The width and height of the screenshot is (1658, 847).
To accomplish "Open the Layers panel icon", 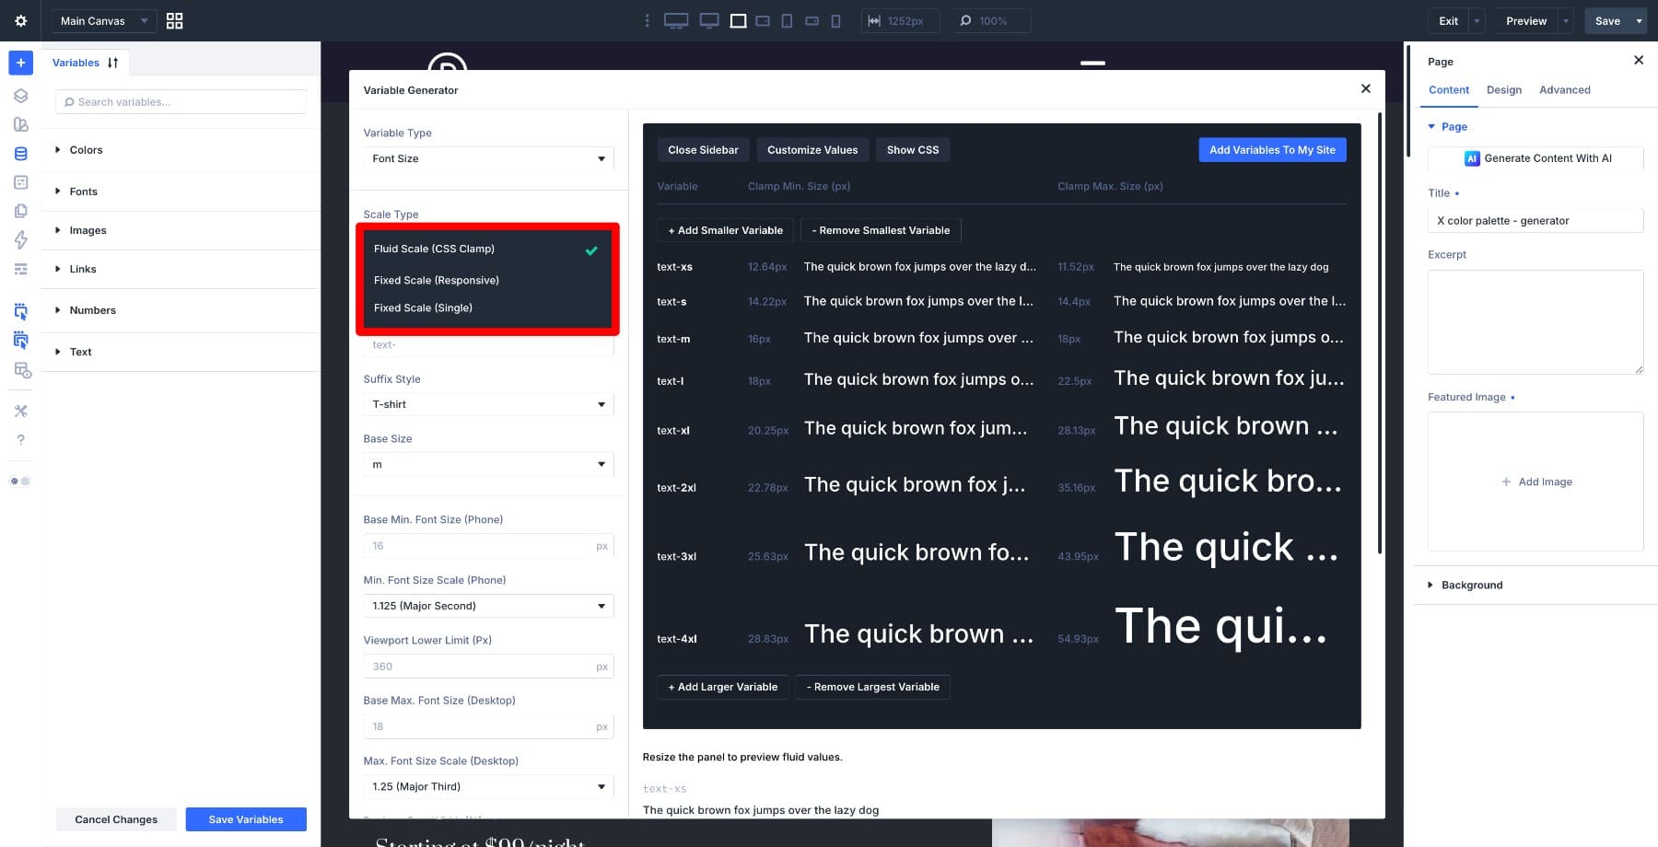I will pyautogui.click(x=20, y=96).
